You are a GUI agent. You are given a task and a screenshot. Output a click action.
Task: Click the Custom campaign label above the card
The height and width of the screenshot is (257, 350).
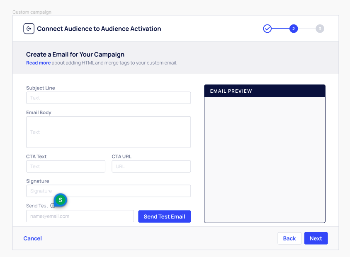click(32, 12)
